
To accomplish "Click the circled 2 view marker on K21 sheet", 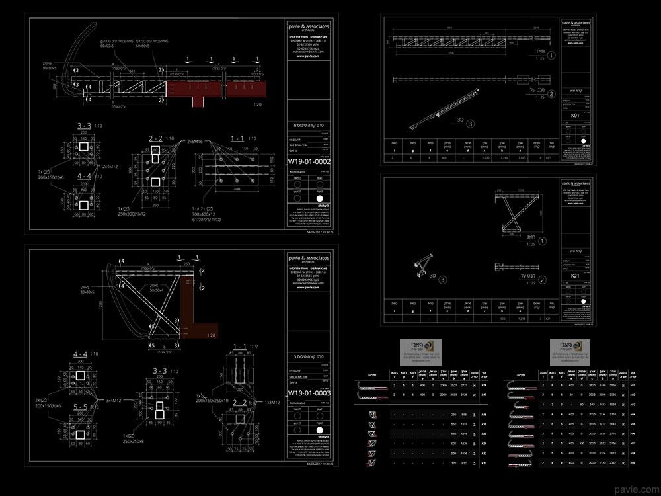I will [542, 280].
